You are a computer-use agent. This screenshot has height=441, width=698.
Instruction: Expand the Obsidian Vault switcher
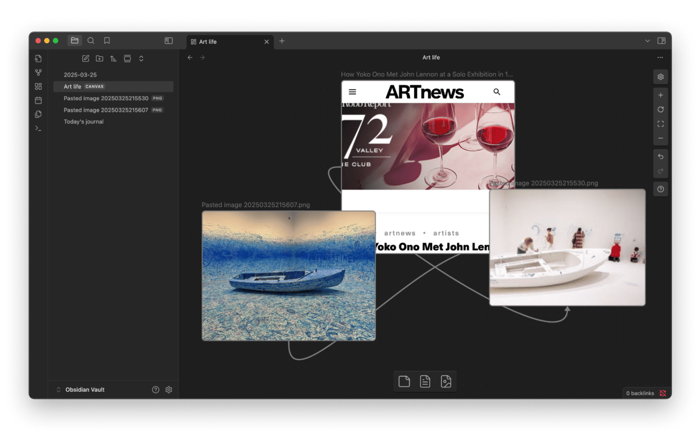pos(59,390)
